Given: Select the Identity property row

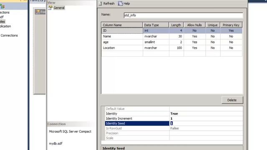Looking at the screenshot, I should (x=137, y=114).
